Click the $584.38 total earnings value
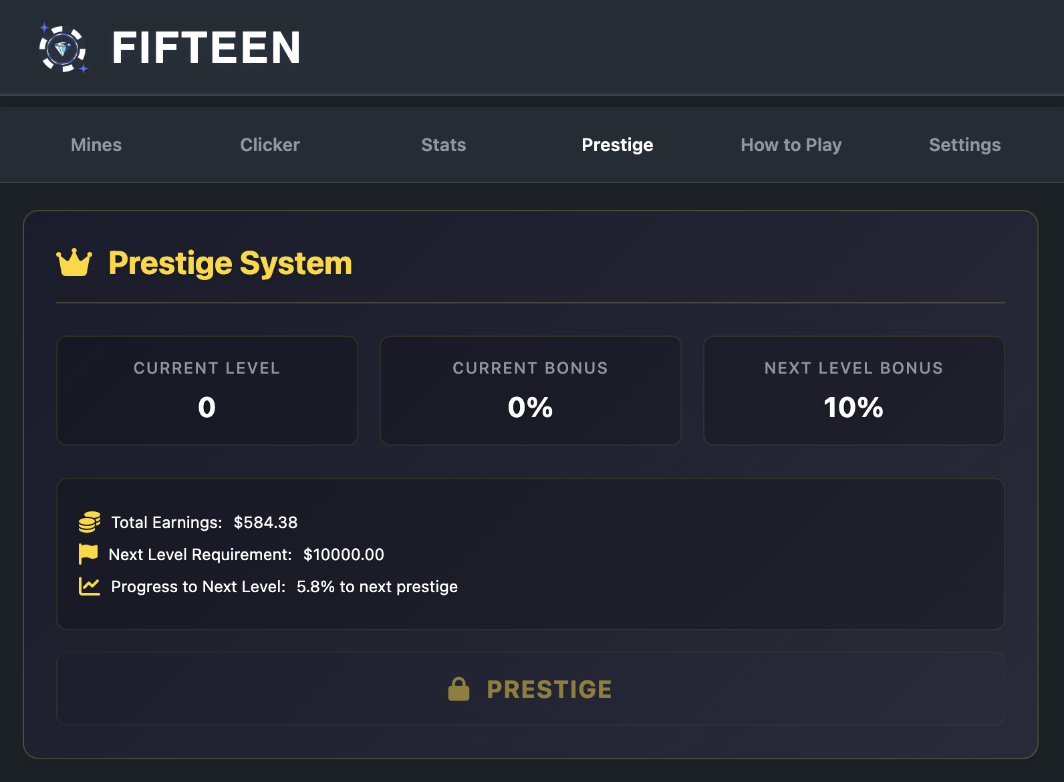Viewport: 1064px width, 782px height. 265,523
